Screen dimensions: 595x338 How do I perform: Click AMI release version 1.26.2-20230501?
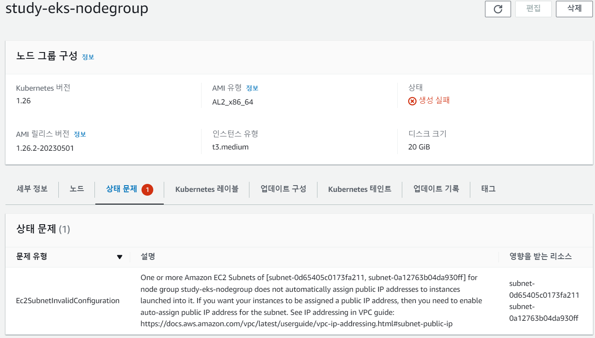coord(45,148)
